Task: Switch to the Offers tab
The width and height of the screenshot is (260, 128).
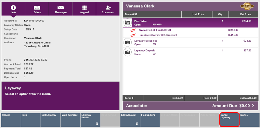Action: tap(37, 9)
